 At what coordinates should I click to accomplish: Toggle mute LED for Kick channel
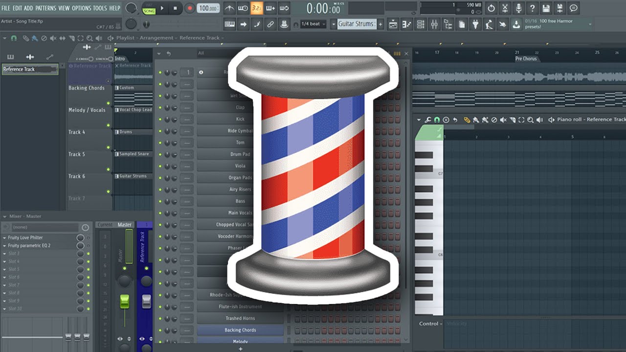(160, 119)
